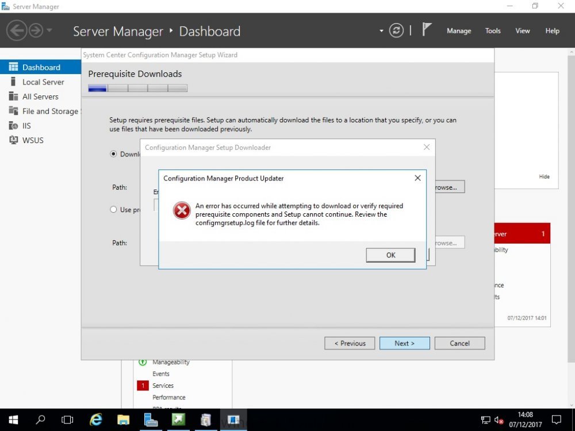This screenshot has height=431, width=575.
Task: Click the File and Storage icon
Action: pos(13,110)
